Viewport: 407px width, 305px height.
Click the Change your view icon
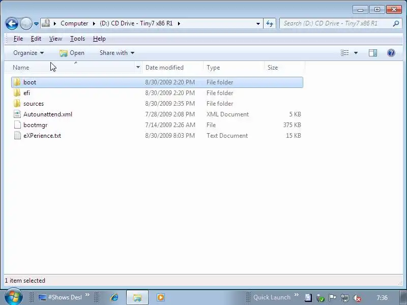(345, 53)
